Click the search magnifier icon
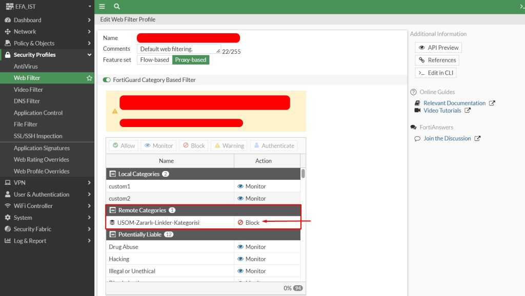The width and height of the screenshot is (525, 296). 117,6
